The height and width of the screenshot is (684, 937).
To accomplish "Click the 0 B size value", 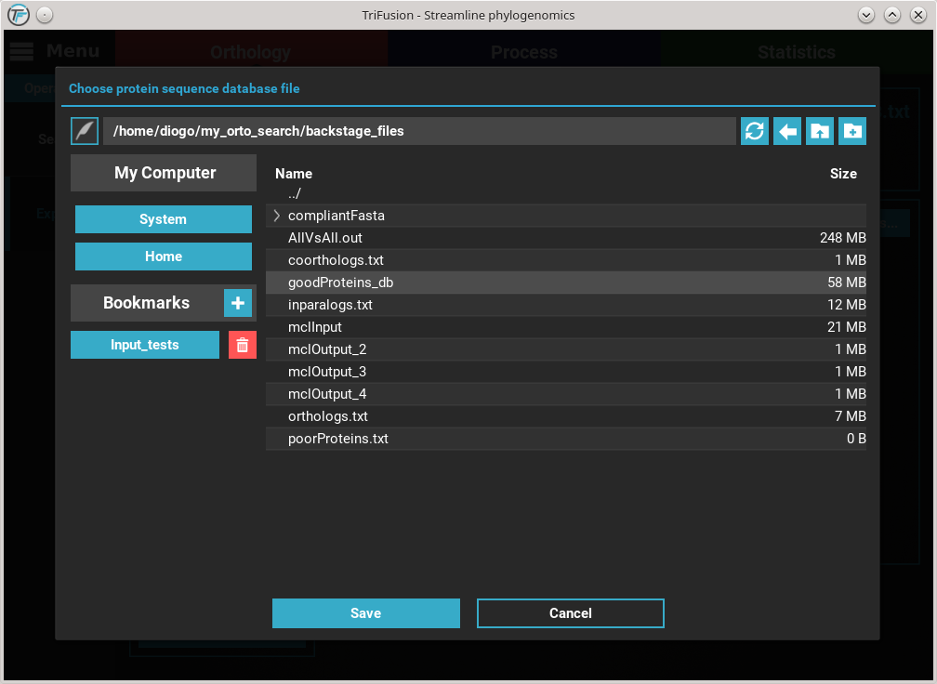I will pyautogui.click(x=856, y=439).
